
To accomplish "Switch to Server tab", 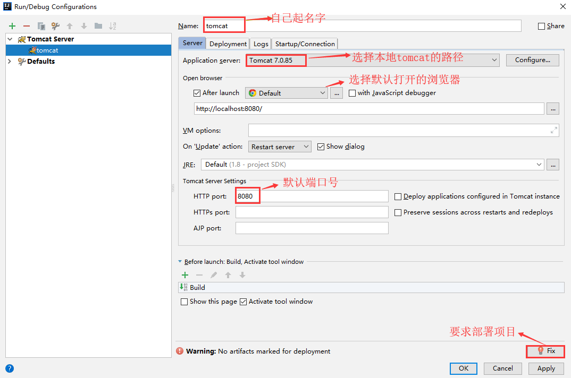I will pos(192,43).
